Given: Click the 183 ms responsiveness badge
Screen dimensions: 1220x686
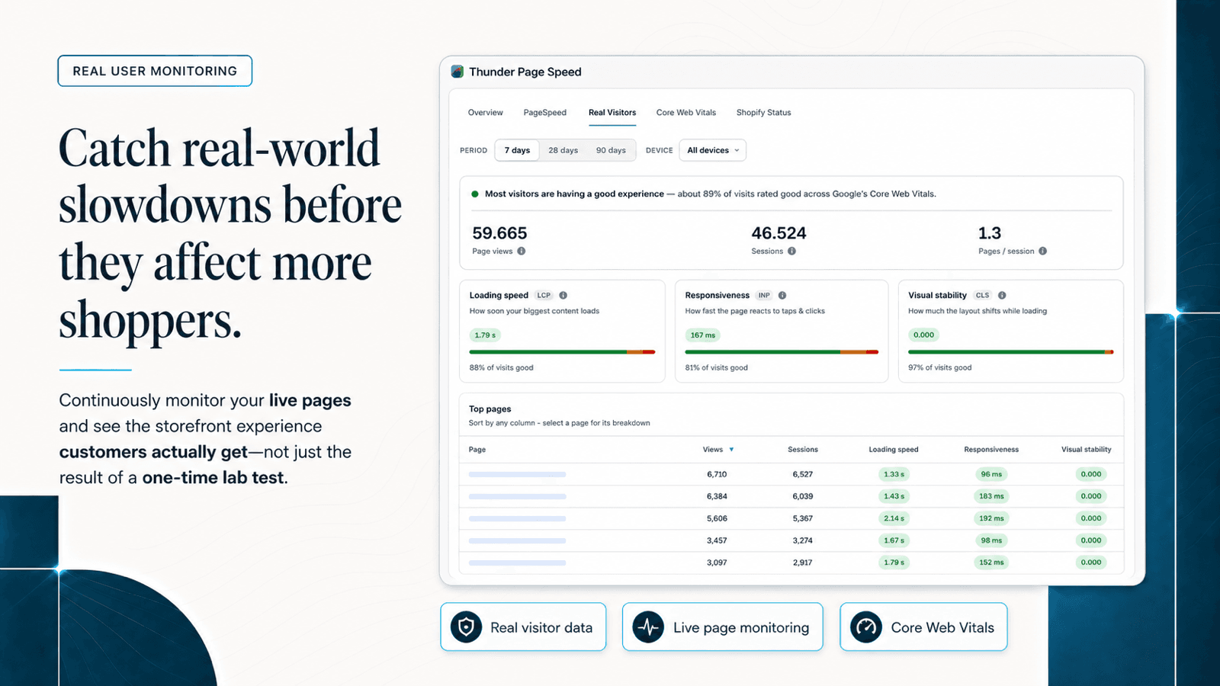Looking at the screenshot, I should 991,496.
